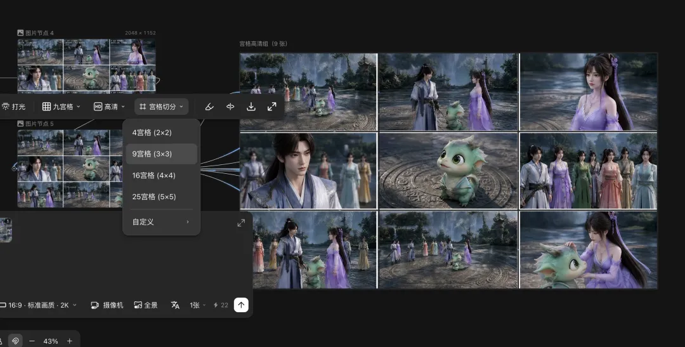Select group image of woman petting dragon

[x=589, y=249]
